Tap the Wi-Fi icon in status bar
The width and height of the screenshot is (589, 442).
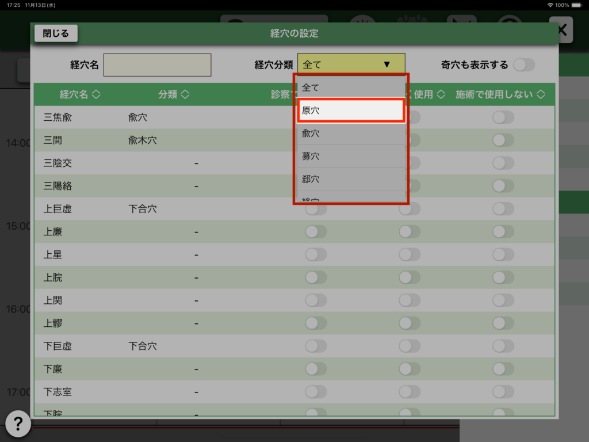tap(550, 5)
